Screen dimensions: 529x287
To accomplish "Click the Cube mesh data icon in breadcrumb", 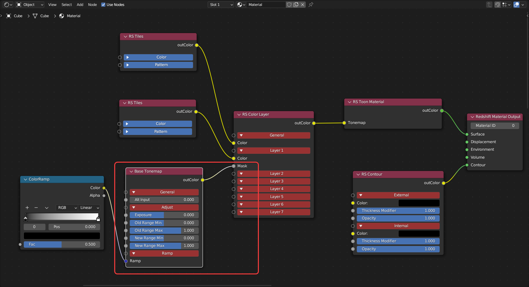I will pyautogui.click(x=35, y=16).
